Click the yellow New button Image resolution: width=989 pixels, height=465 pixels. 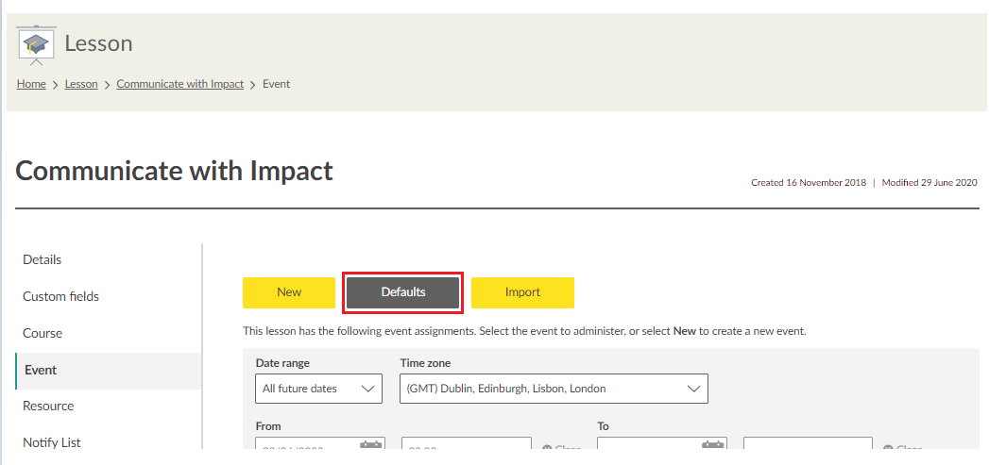coord(289,292)
